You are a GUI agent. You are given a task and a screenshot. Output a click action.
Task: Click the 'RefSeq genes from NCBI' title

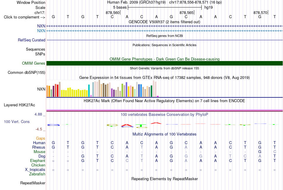pyautogui.click(x=164, y=36)
